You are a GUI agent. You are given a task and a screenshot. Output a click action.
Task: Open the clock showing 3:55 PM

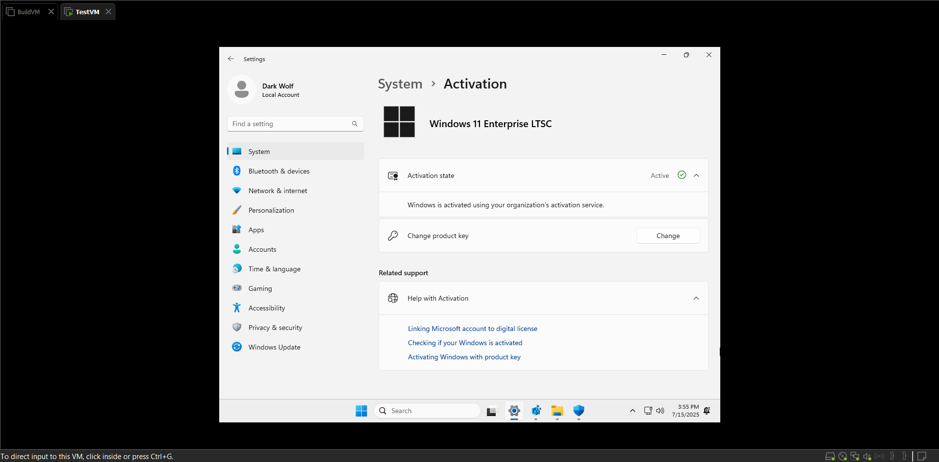[x=686, y=411]
